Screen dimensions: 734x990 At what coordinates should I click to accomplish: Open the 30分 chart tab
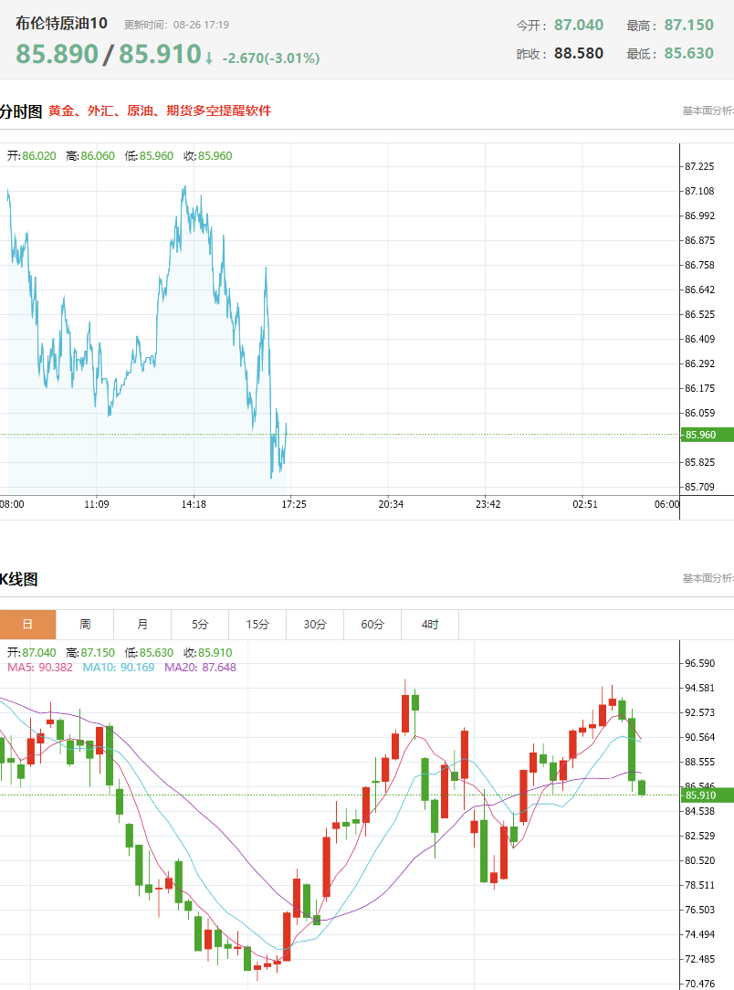[315, 625]
